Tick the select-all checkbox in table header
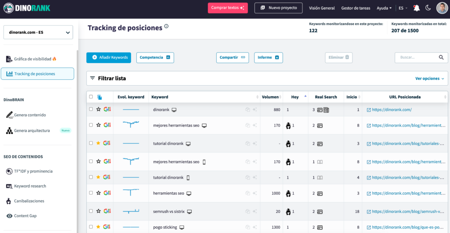This screenshot has height=233, width=450. tap(91, 97)
